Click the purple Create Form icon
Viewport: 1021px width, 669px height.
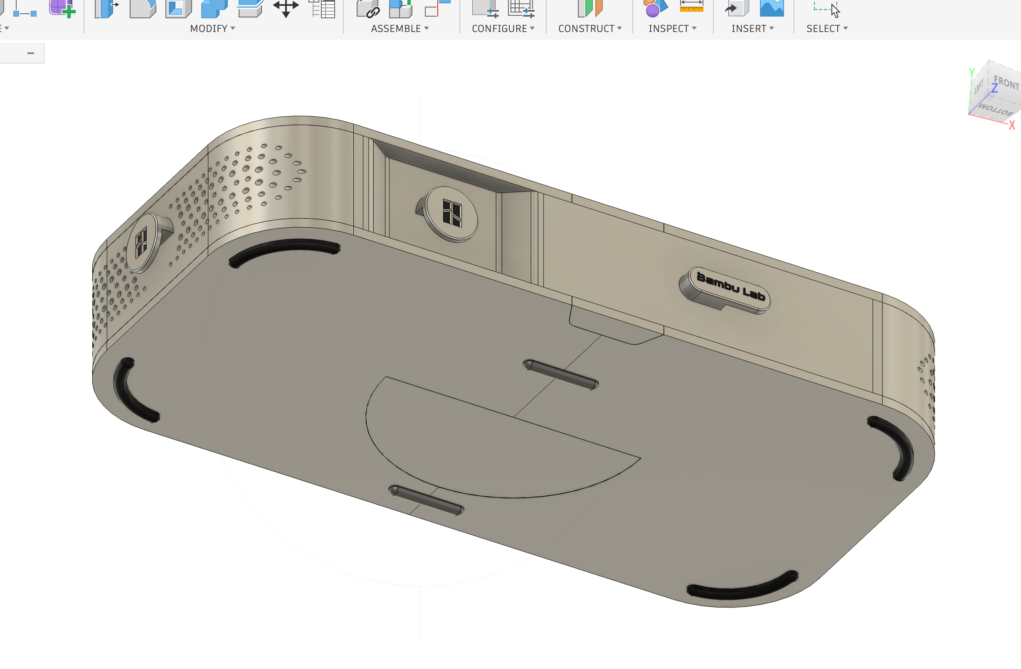point(62,9)
